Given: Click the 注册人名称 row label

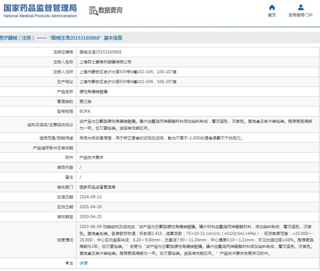Looking at the screenshot, I should pyautogui.click(x=63, y=62).
